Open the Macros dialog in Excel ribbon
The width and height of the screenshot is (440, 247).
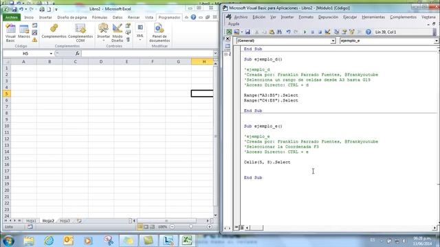click(24, 32)
